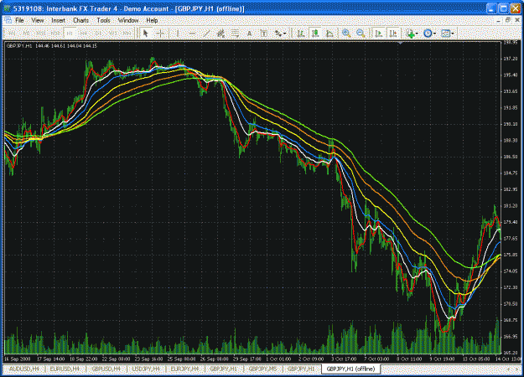Switch to the USDJPY,H4 chart tab
Image resolution: width=524 pixels, height=377 pixels.
[x=146, y=369]
